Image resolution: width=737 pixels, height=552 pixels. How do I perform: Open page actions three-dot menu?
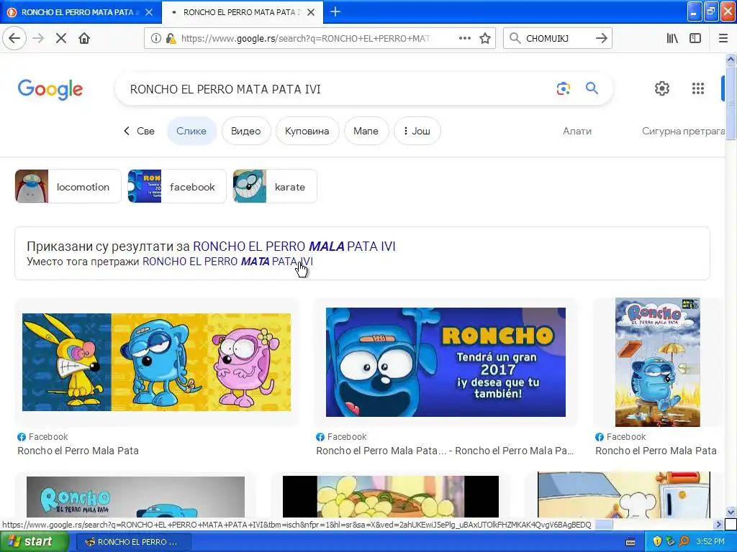(x=464, y=38)
